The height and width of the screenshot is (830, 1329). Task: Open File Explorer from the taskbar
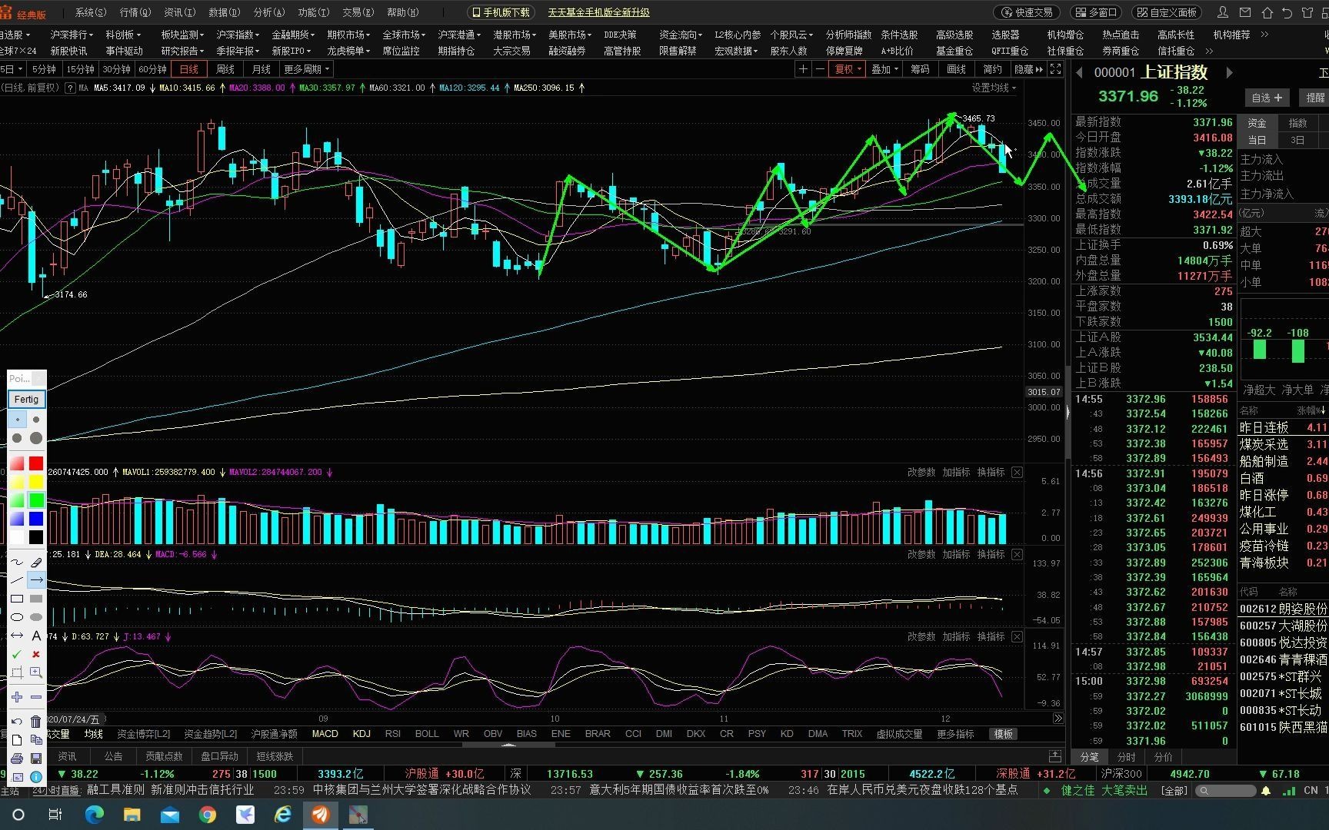[x=132, y=815]
